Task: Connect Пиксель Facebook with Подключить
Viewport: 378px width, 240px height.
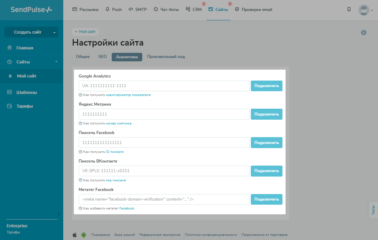Action: pyautogui.click(x=267, y=143)
